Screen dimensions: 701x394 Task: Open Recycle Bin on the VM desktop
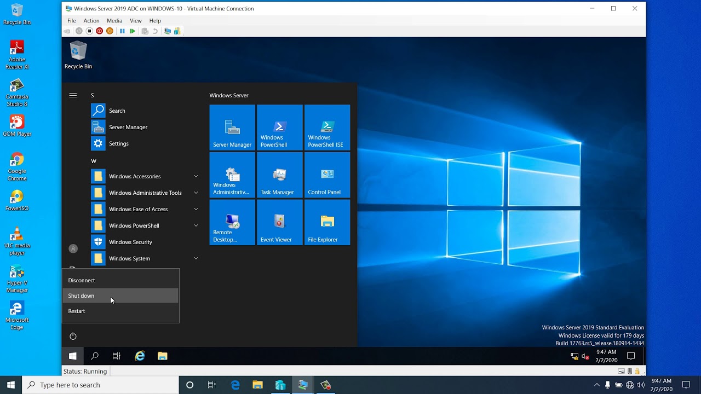coord(78,56)
